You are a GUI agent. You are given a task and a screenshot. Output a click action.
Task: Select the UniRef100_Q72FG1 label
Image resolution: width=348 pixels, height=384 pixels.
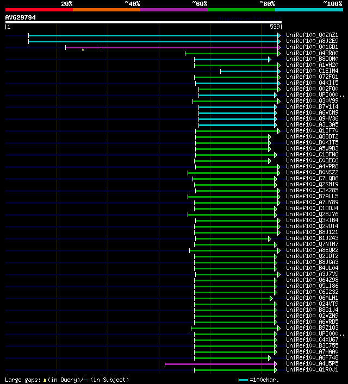[312, 77]
